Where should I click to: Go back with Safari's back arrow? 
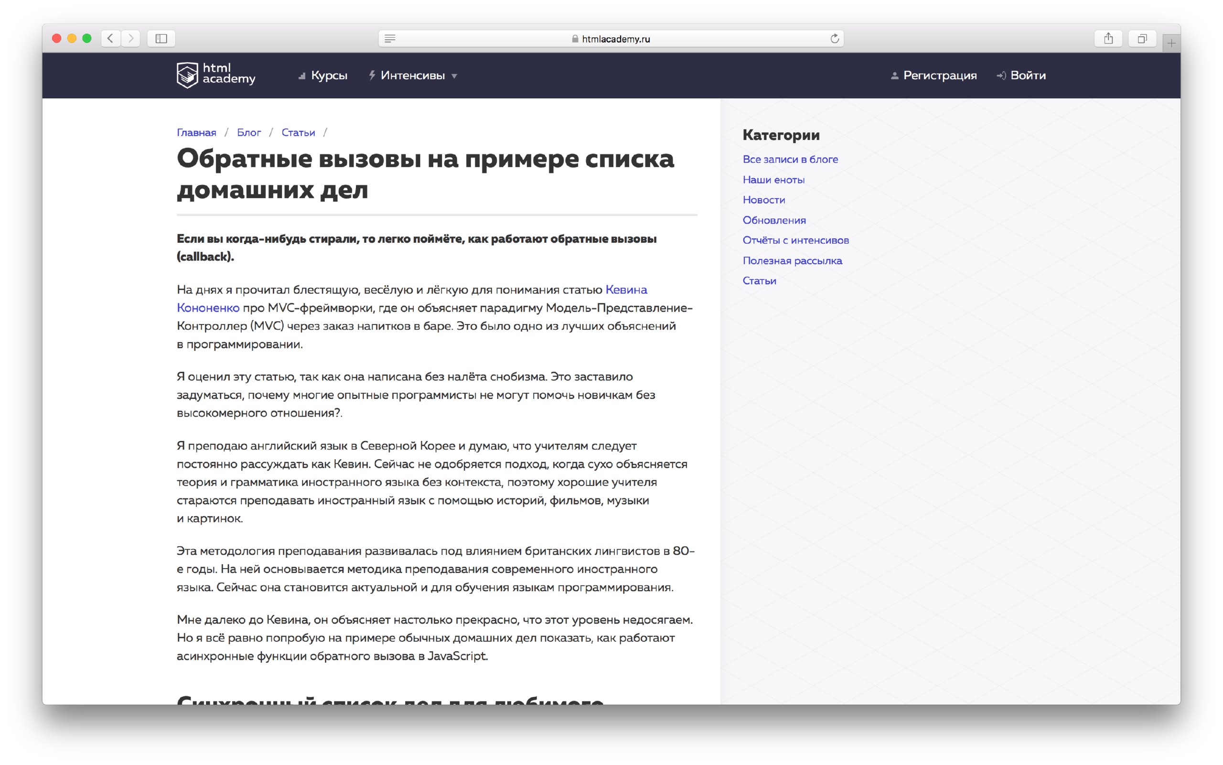[110, 38]
